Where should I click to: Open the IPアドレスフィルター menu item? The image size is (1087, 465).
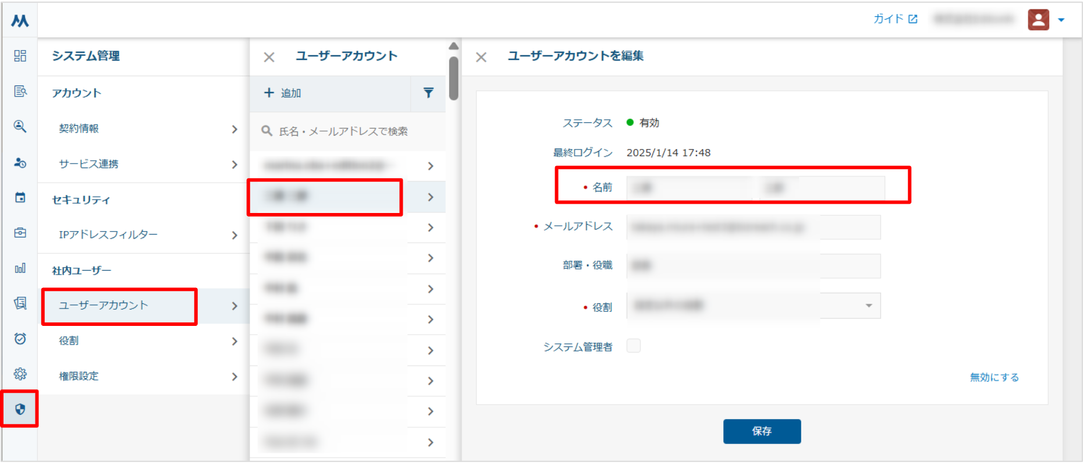pos(145,235)
